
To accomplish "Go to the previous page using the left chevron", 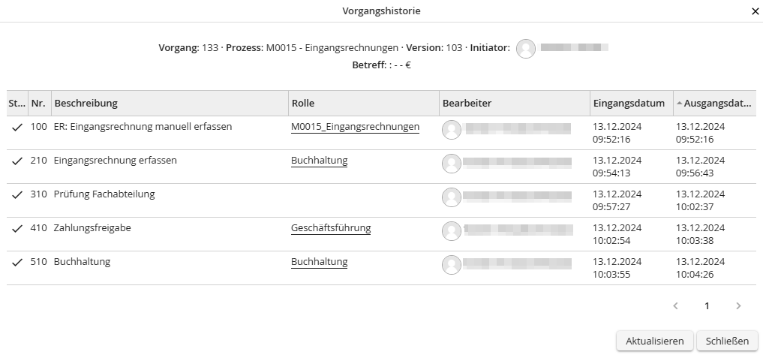I will tap(675, 306).
